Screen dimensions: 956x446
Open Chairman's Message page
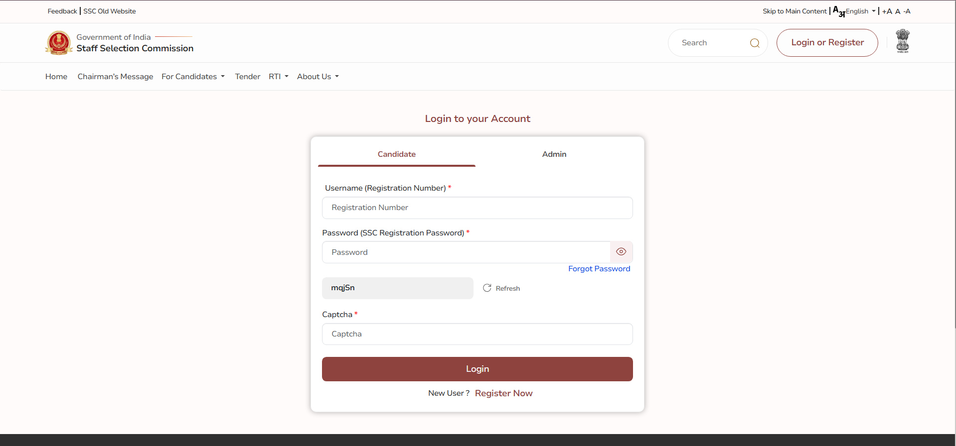point(115,77)
